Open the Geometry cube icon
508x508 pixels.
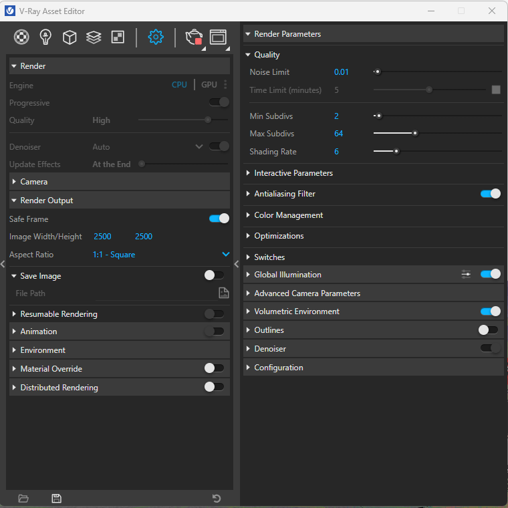(x=70, y=37)
